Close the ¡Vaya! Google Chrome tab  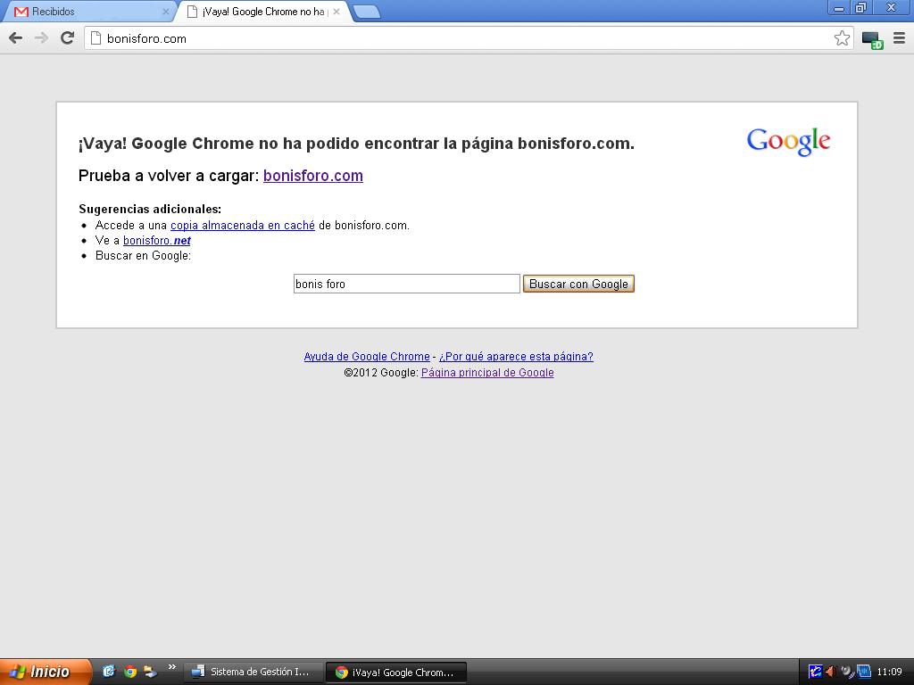tap(337, 12)
